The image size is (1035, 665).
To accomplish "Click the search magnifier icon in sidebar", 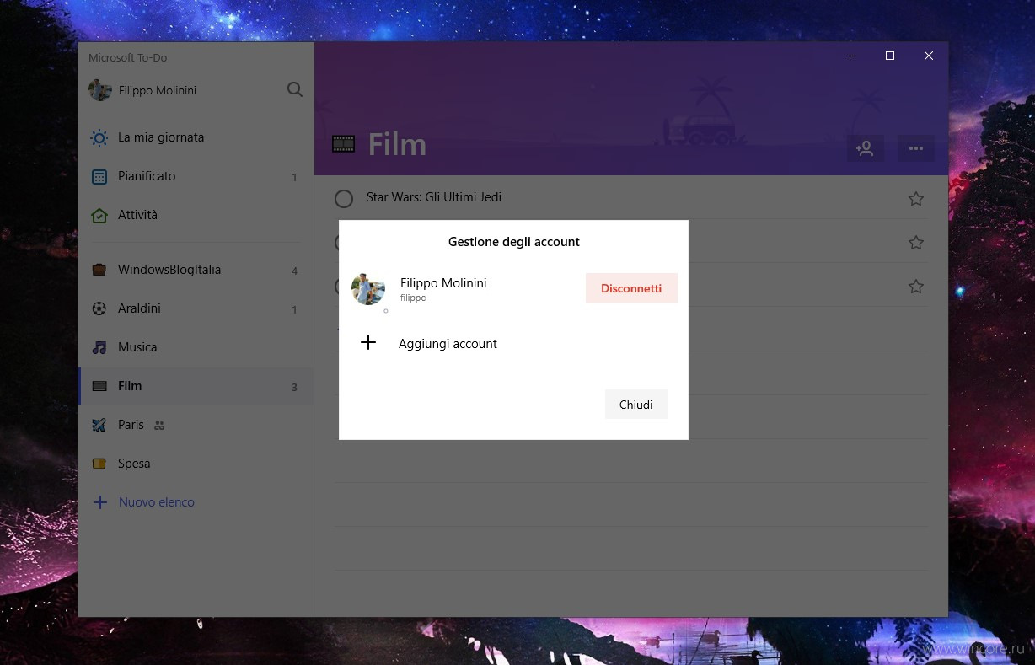I will point(295,89).
